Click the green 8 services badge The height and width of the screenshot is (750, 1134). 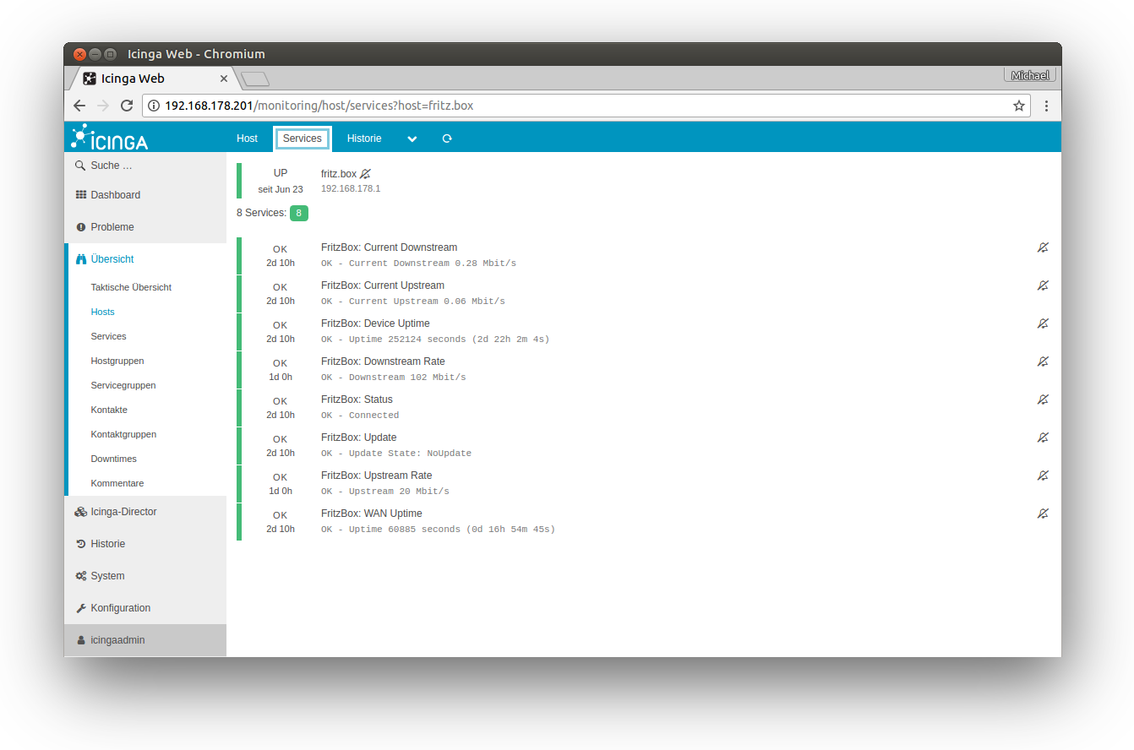pos(299,213)
